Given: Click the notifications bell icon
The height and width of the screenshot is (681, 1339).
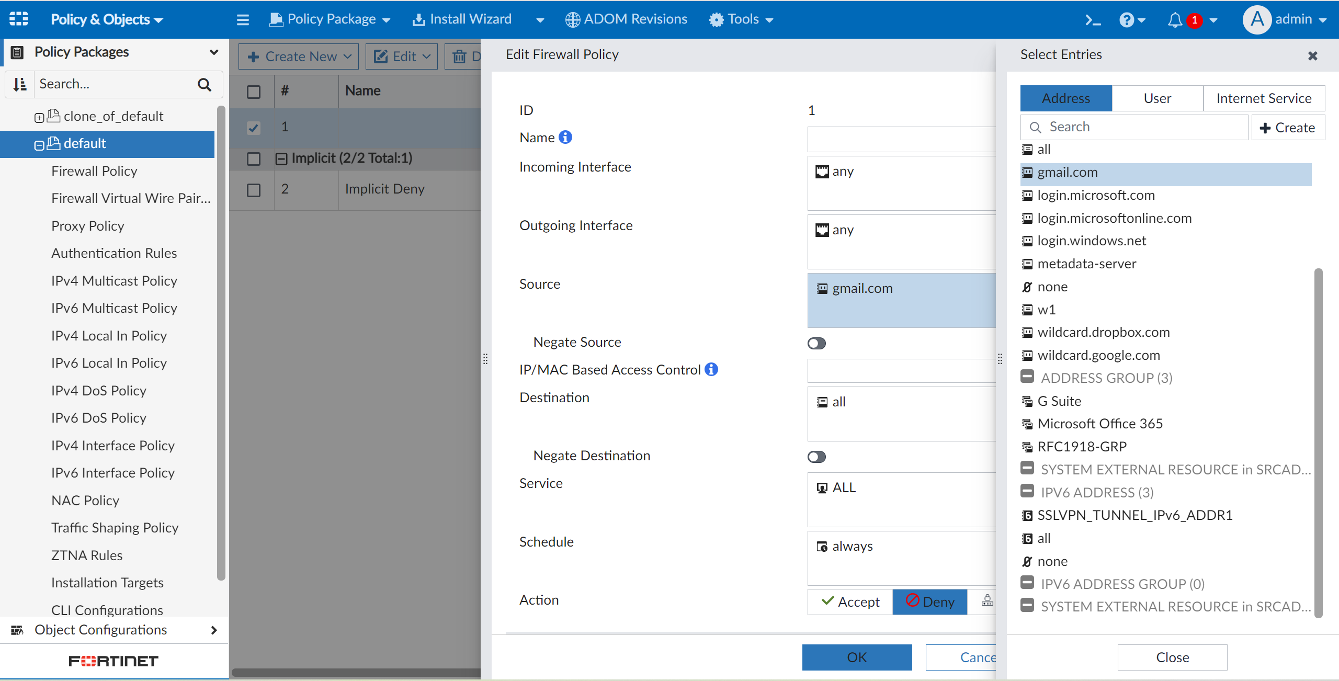Looking at the screenshot, I should click(1175, 20).
